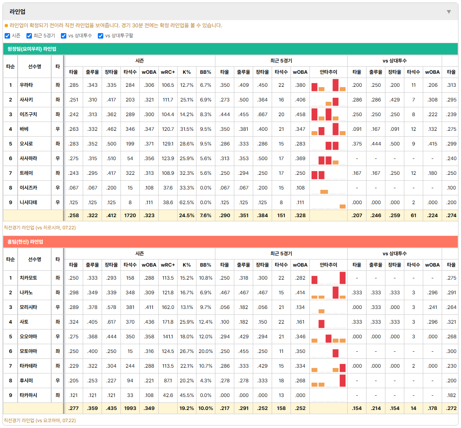
Task: Uncheck the vs 상대투구팔 checkbox
Action: click(100, 36)
